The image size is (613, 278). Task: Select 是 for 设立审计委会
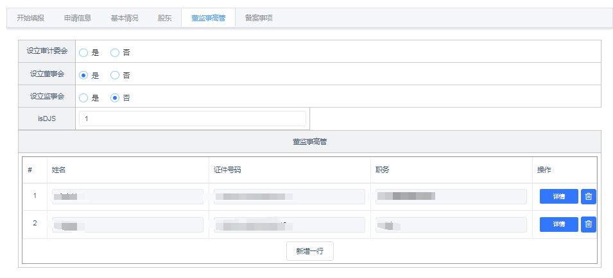point(83,53)
